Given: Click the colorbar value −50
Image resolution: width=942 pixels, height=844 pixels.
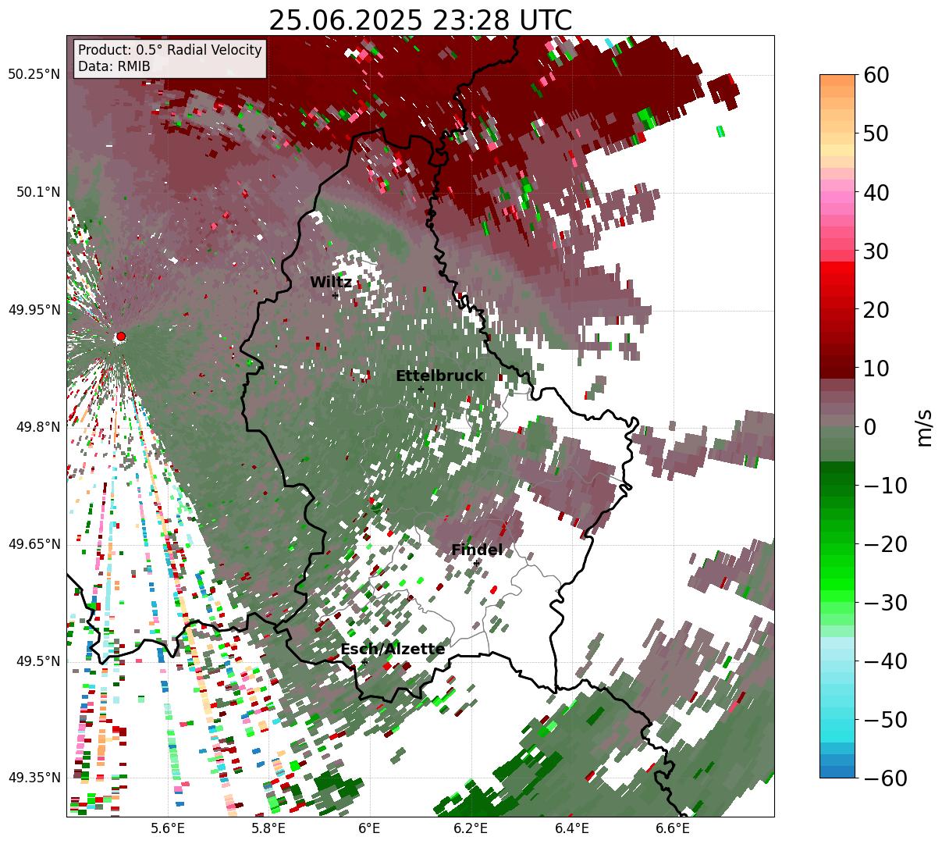Looking at the screenshot, I should click(x=884, y=719).
